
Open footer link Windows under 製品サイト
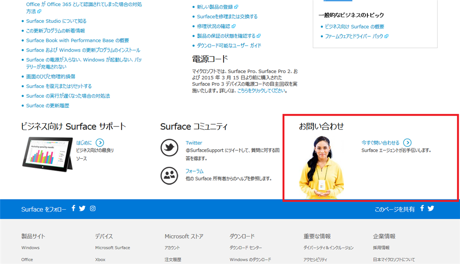[30, 247]
